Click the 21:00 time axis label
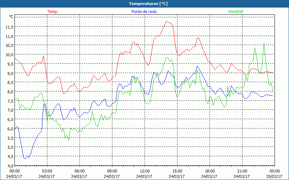289x180 pixels. pos(242,171)
